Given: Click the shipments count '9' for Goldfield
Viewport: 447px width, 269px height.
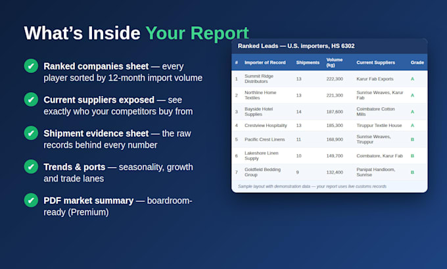Looking at the screenshot, I should click(x=297, y=172).
